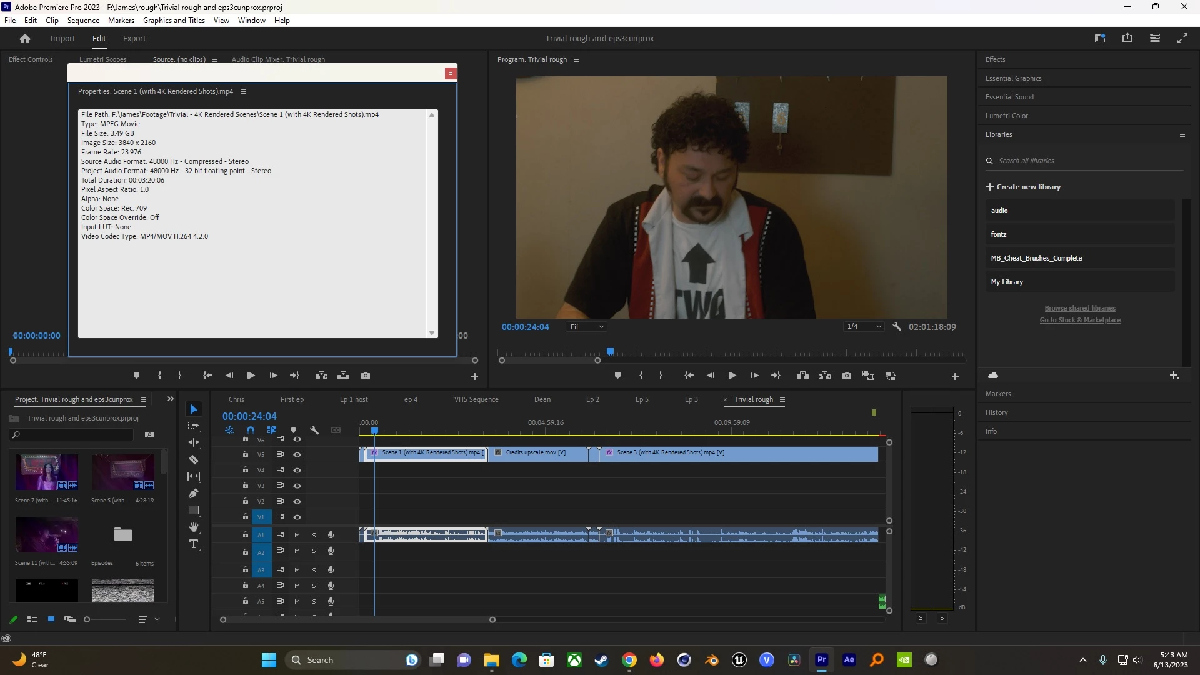
Task: Expand the Project panel overflow chevron
Action: (x=170, y=399)
